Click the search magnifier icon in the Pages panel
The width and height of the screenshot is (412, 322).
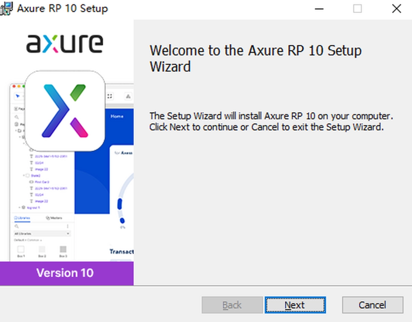[x=17, y=117]
